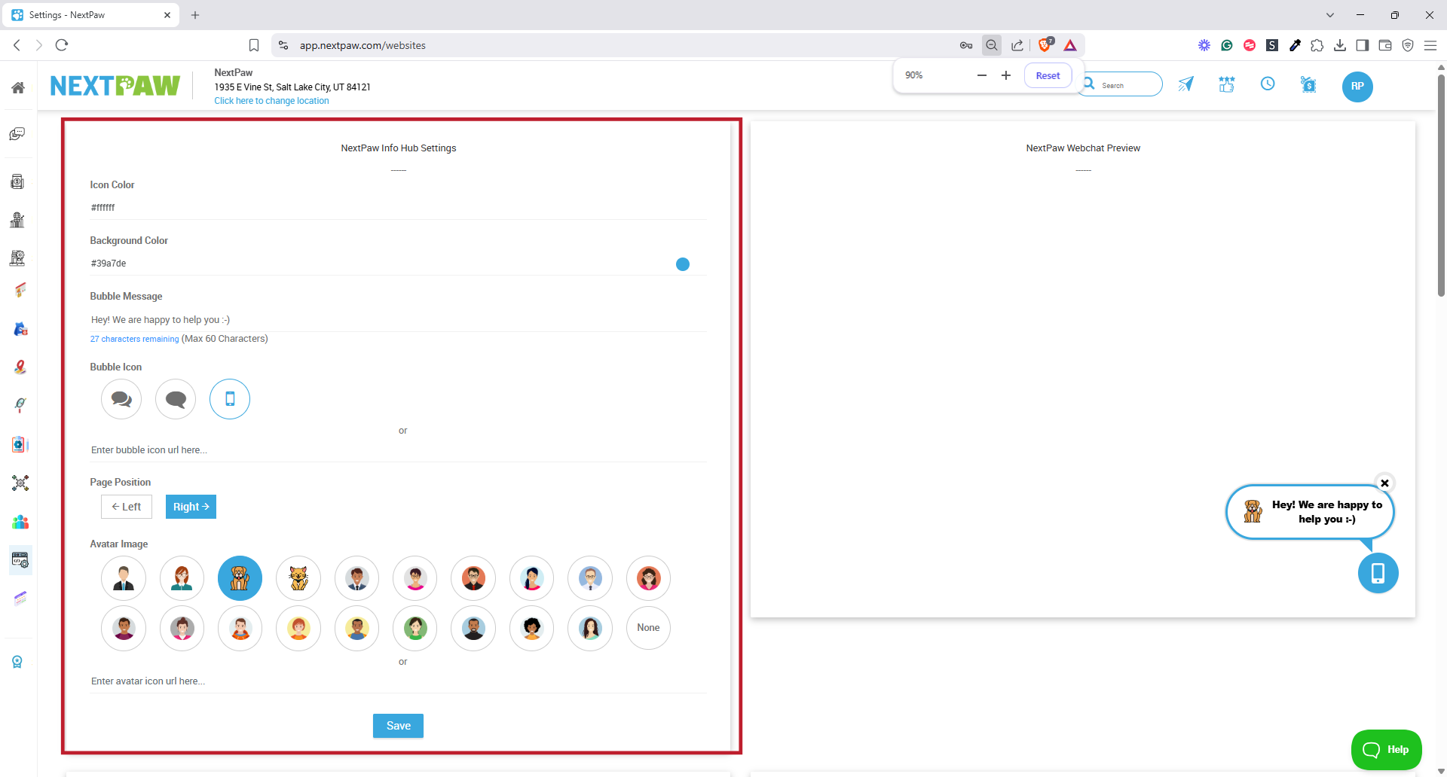This screenshot has width=1447, height=777.
Task: Select the Settings - NextPaw tab
Action: coord(92,15)
